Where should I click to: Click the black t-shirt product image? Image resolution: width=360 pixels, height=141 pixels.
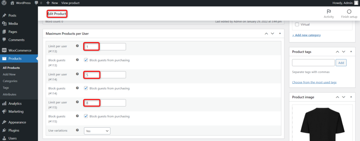[x=322, y=125]
